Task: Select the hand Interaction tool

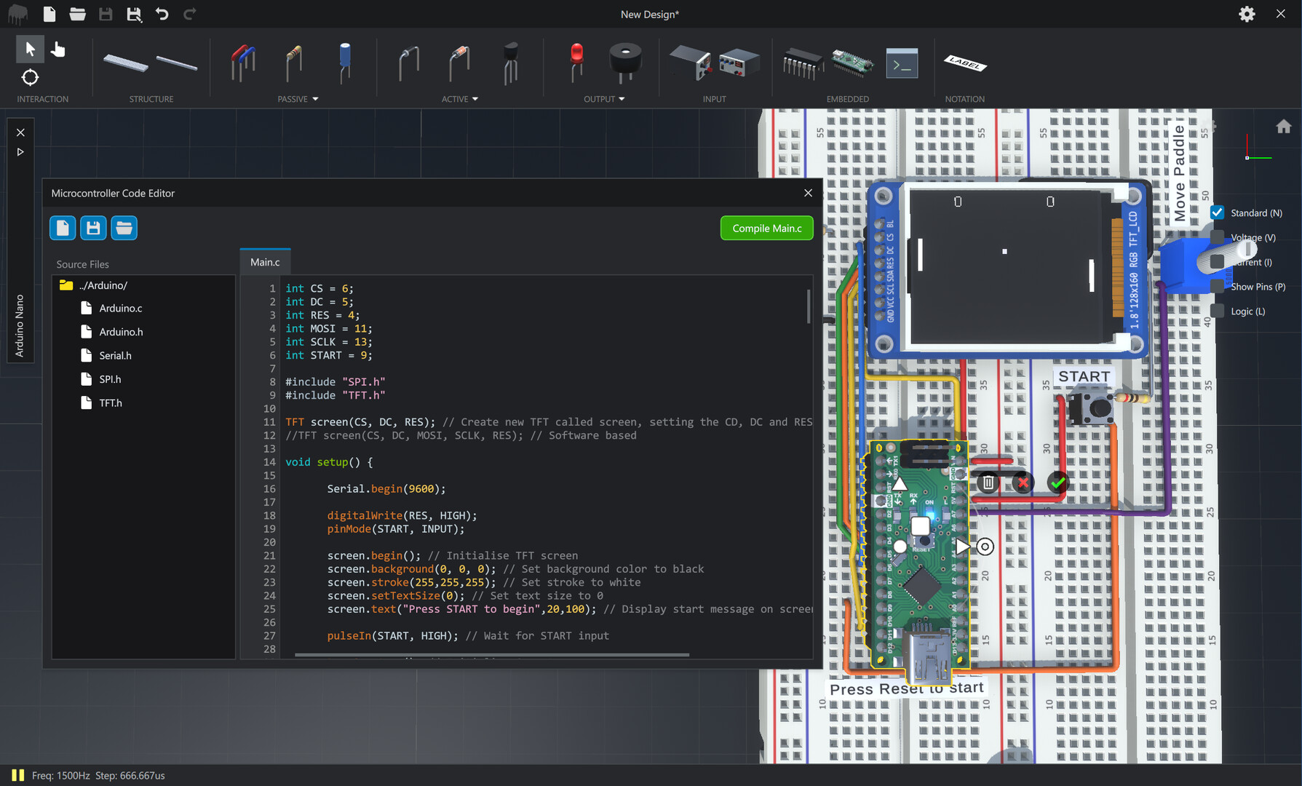Action: (x=57, y=49)
